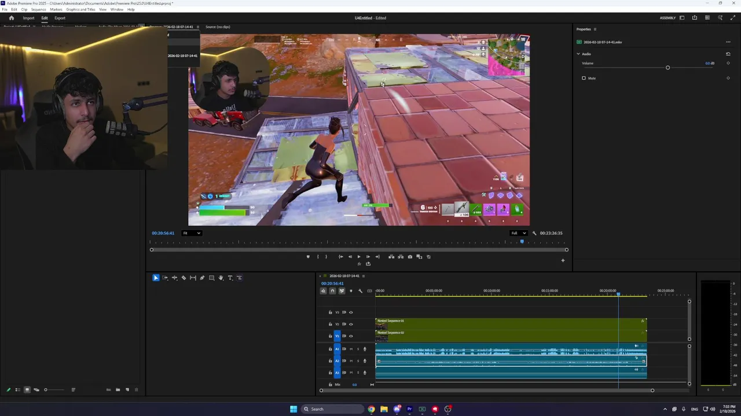Open Windows Start menu
This screenshot has height=416, width=741.
point(294,409)
